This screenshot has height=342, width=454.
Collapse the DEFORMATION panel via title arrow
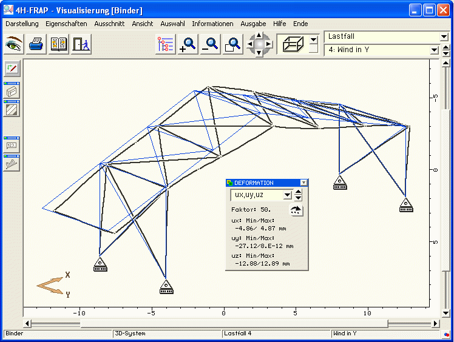pyautogui.click(x=304, y=183)
